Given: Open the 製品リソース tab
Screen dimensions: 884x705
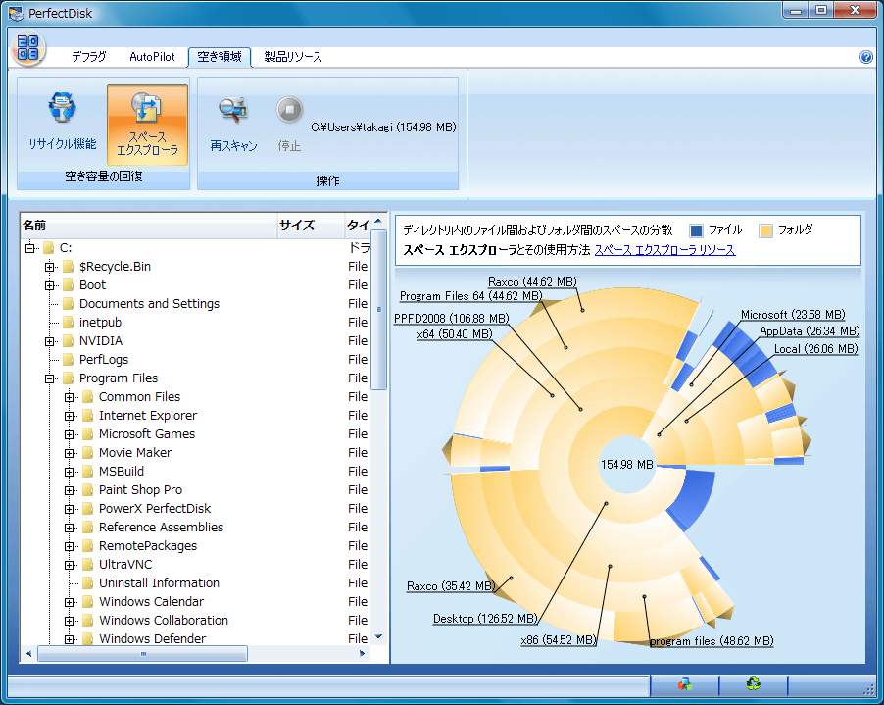Looking at the screenshot, I should [293, 57].
